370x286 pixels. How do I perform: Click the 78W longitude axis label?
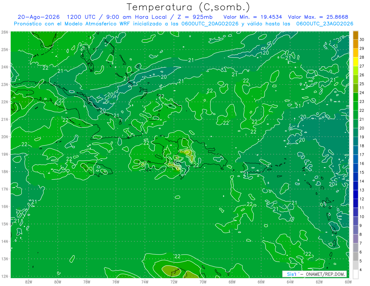(87, 282)
